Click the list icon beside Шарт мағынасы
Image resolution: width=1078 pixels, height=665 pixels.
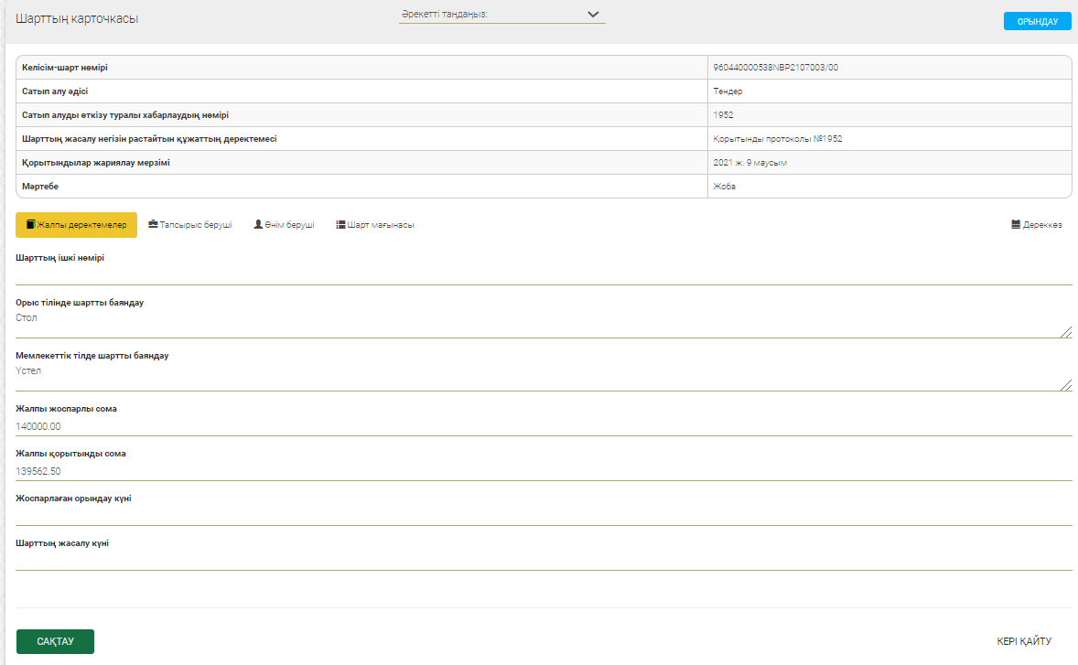pyautogui.click(x=340, y=224)
